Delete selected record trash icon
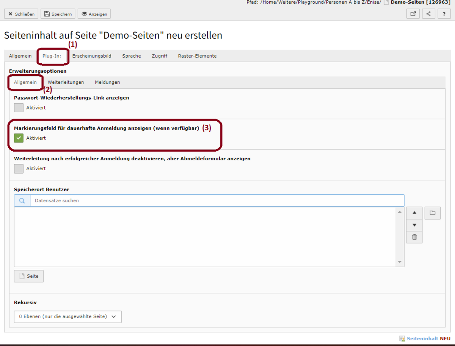Viewport: 455px width, 346px height. coord(414,237)
